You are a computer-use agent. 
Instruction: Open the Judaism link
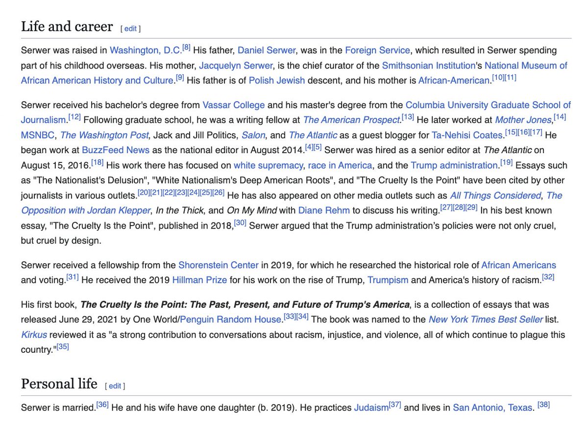click(371, 408)
